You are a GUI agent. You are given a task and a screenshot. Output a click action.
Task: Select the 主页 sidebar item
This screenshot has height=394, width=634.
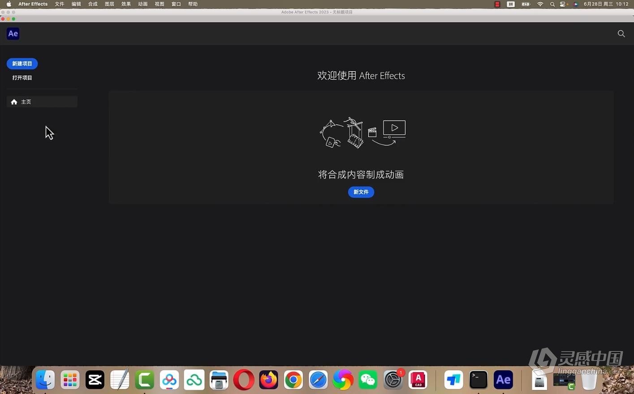pos(42,102)
